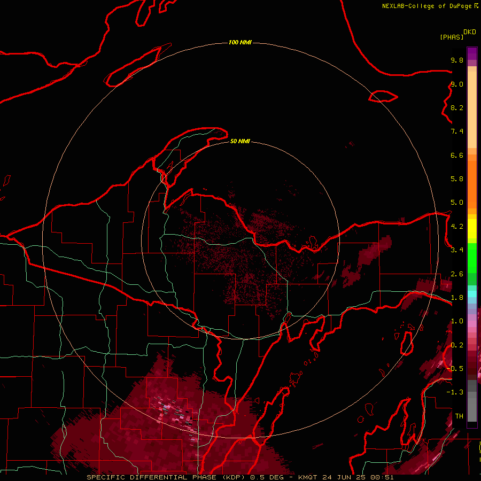481x481 pixels.
Task: Pick the light peach color bar segment
Action: pyautogui.click(x=472, y=110)
